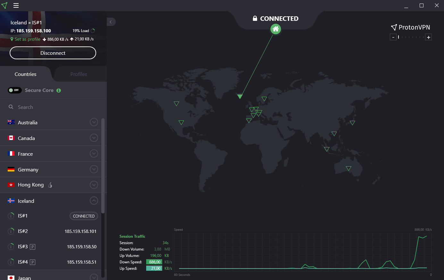Click the 19% Load circle indicator
444x280 pixels.
pyautogui.click(x=93, y=31)
